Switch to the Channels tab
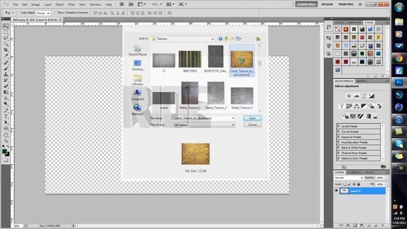The width and height of the screenshot is (407, 229). (x=355, y=172)
